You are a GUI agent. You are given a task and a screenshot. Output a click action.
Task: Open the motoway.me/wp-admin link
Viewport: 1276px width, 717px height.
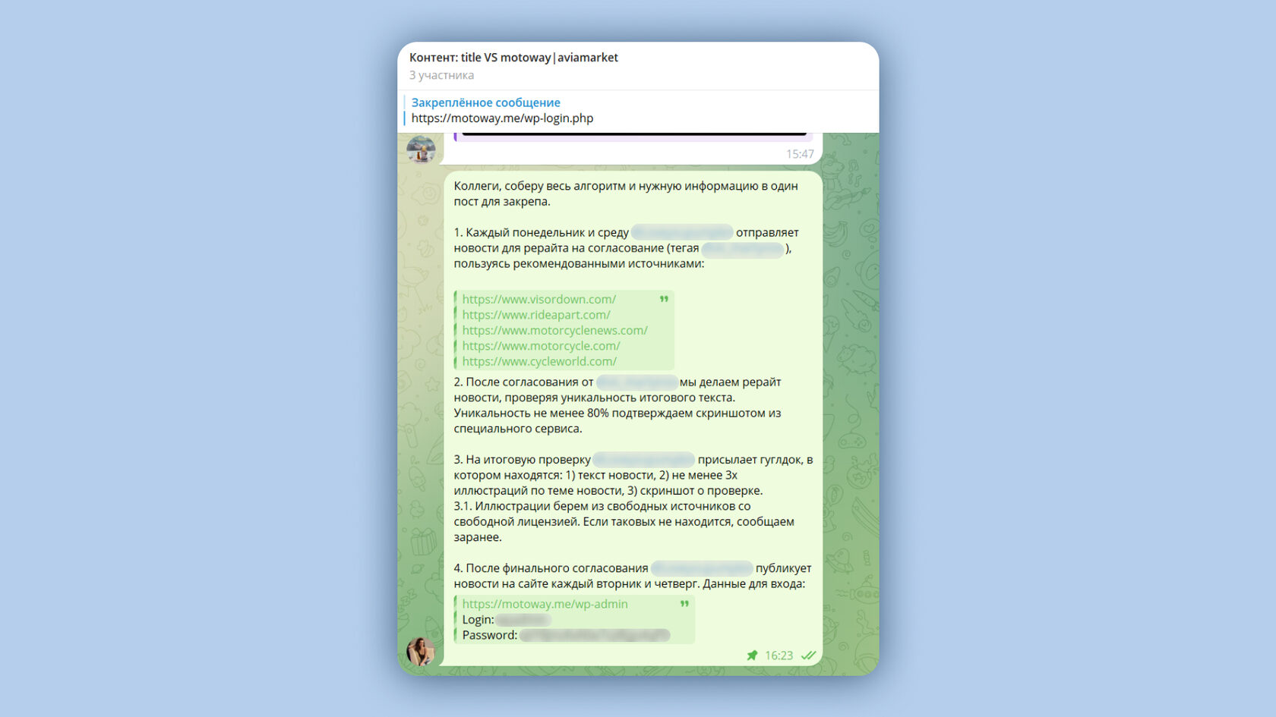[x=545, y=604]
